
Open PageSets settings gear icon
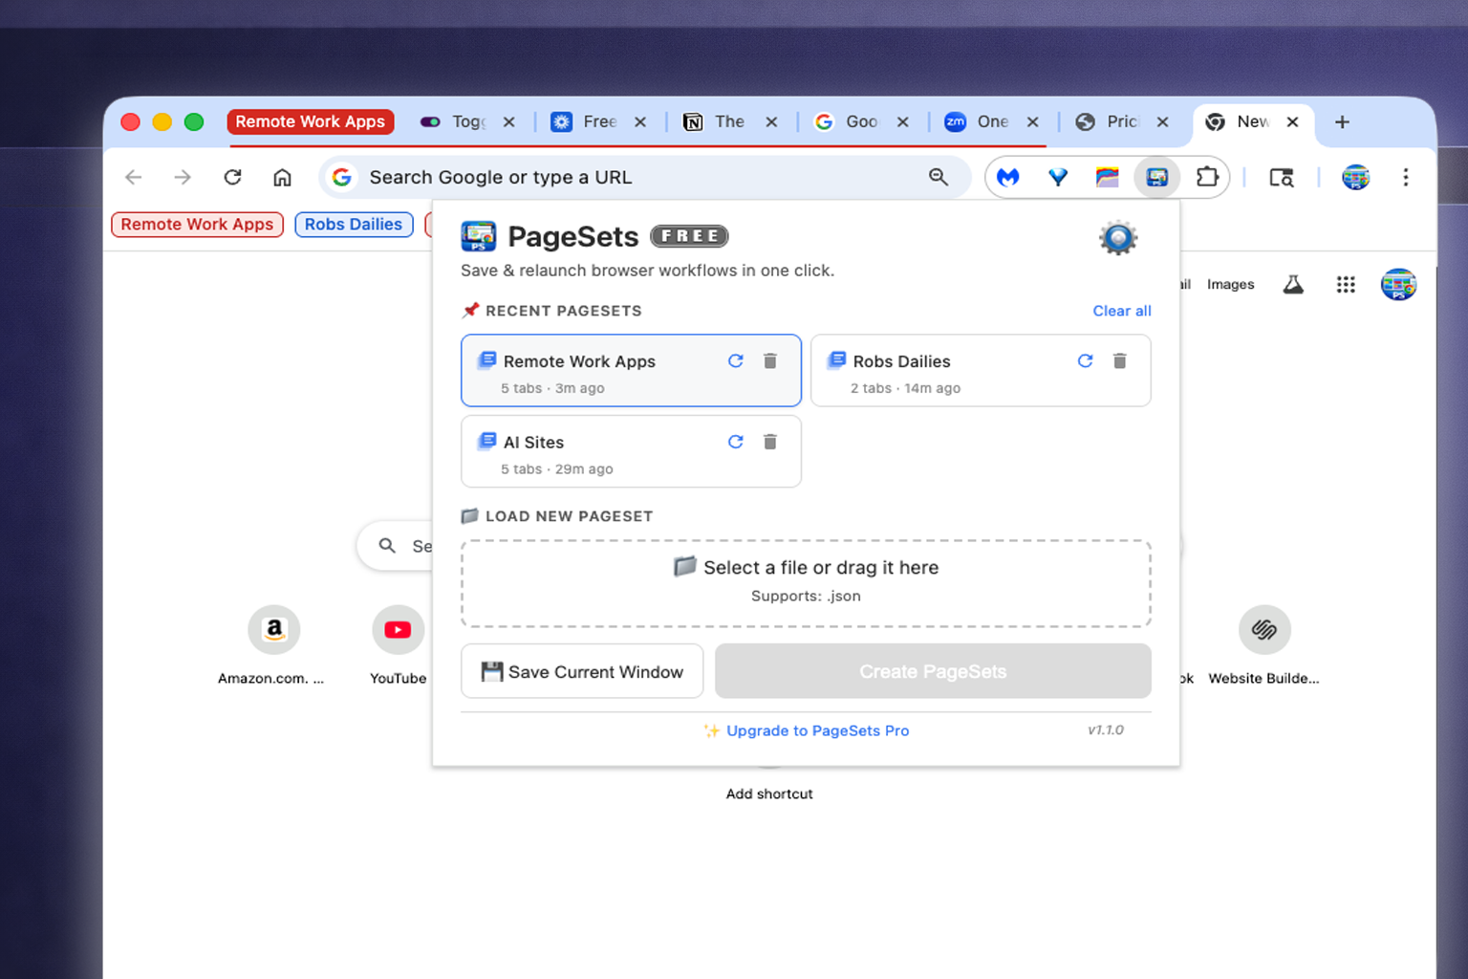1117,238
